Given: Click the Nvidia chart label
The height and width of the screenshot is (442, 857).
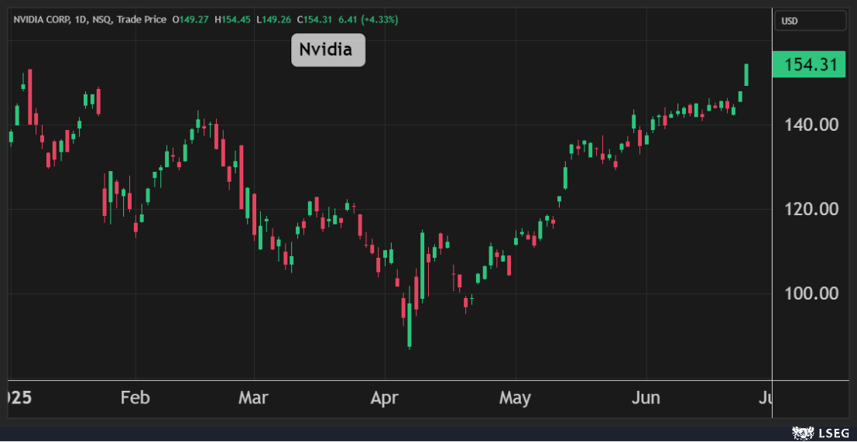Looking at the screenshot, I should (x=327, y=50).
